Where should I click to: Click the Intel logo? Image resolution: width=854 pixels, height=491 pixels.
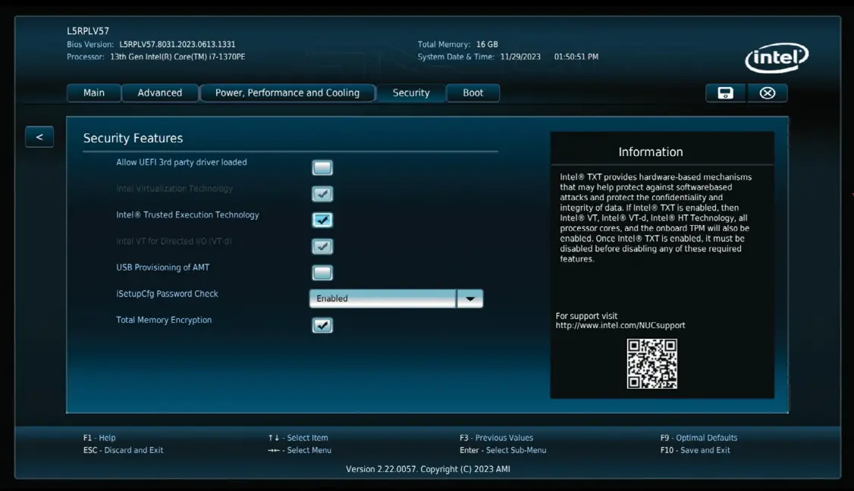click(777, 58)
